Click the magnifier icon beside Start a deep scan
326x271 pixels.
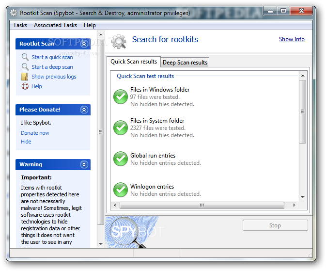tap(25, 67)
